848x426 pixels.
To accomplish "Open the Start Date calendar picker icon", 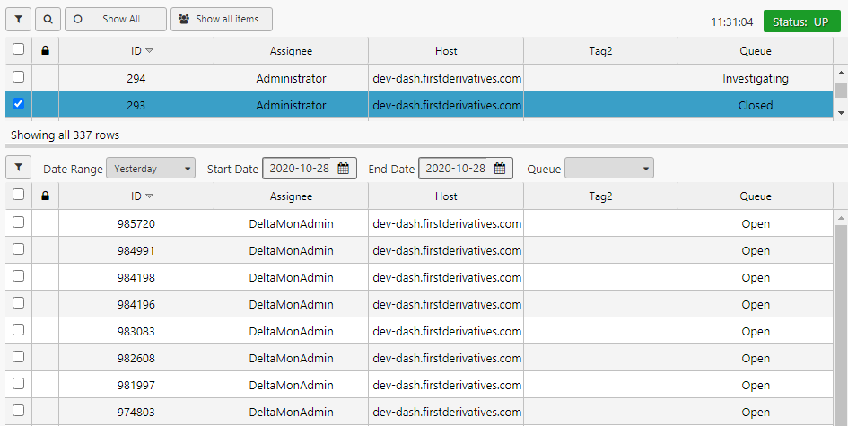I will (344, 169).
